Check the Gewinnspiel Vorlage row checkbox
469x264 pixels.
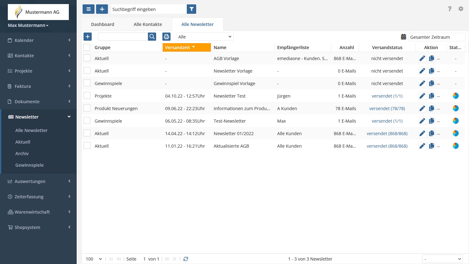click(x=87, y=83)
